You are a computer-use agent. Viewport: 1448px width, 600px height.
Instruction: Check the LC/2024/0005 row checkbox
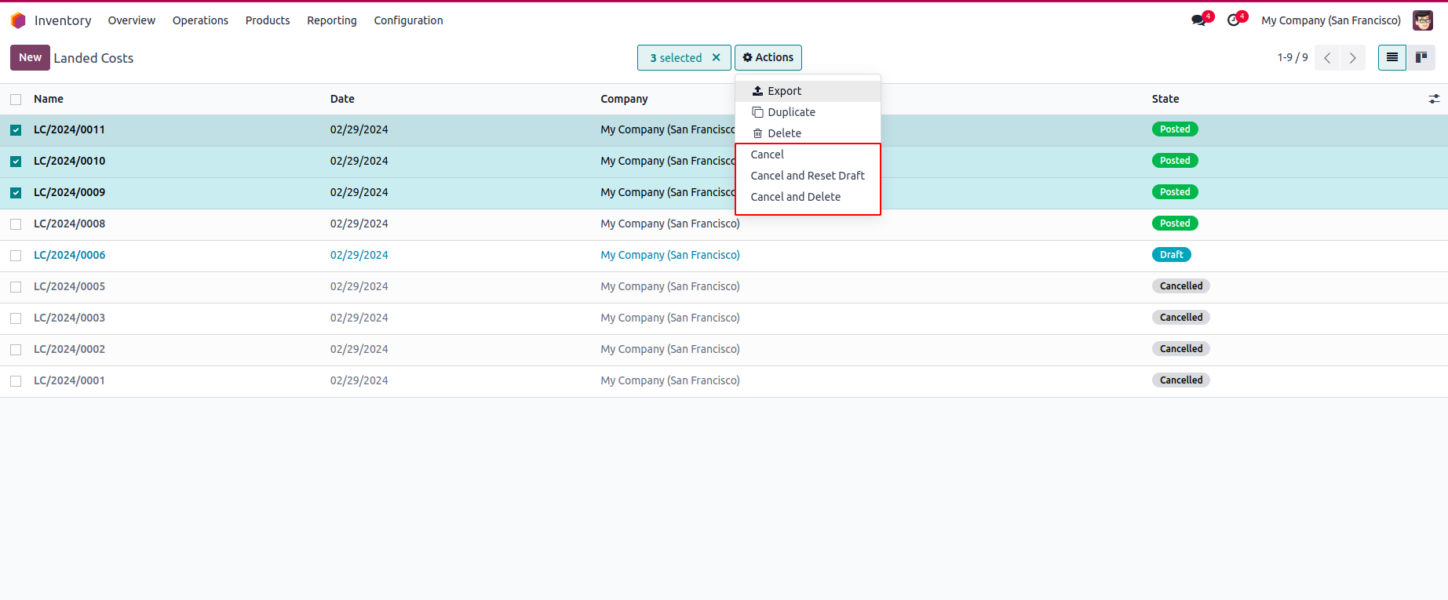(x=16, y=287)
